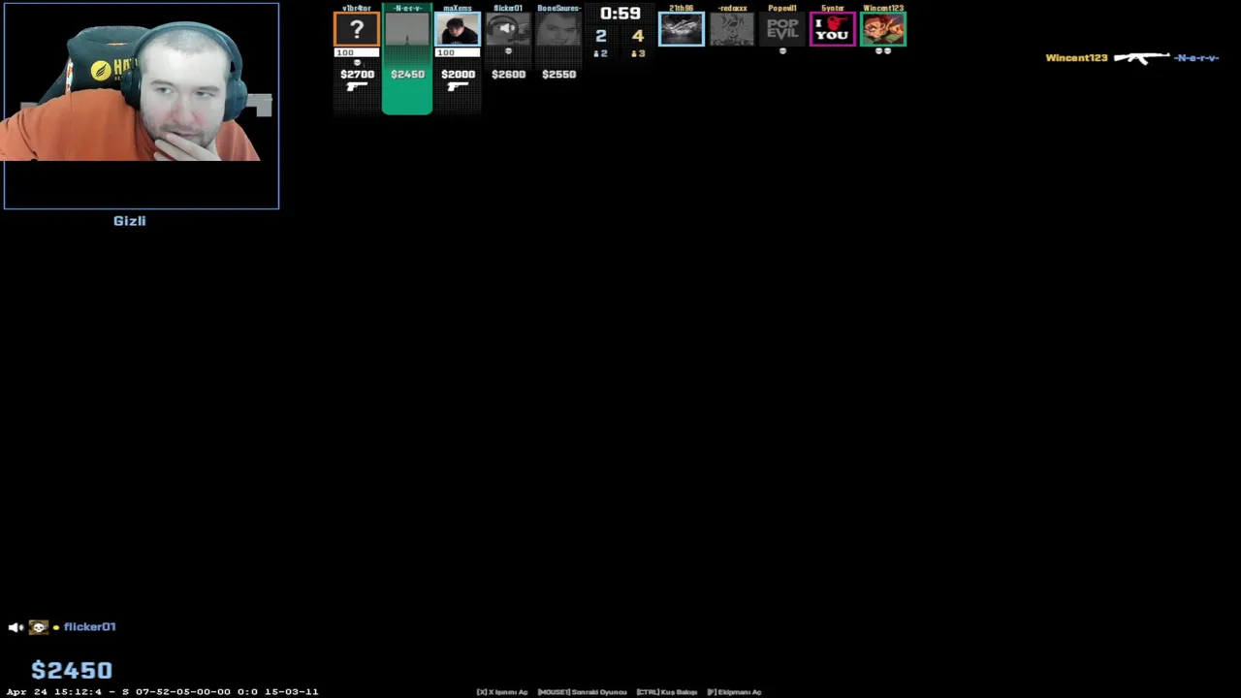Select the highlighted -N-e-r-v- player avatar

tap(407, 30)
